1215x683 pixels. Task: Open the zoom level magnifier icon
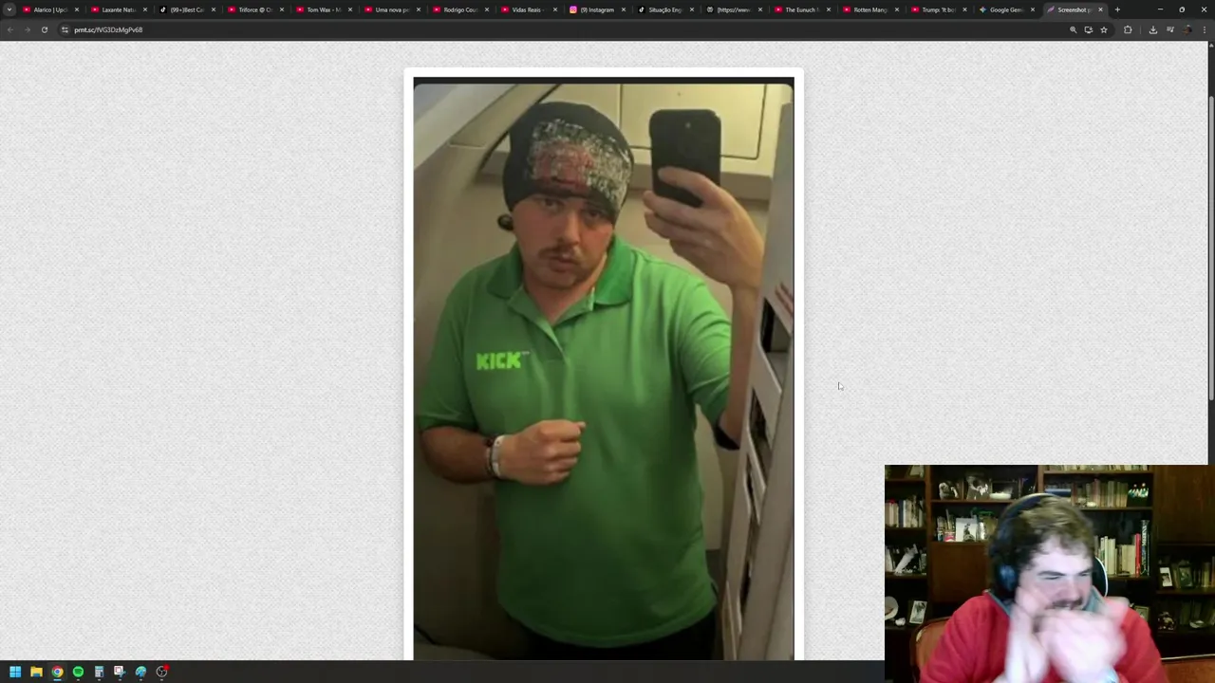[x=1074, y=29]
